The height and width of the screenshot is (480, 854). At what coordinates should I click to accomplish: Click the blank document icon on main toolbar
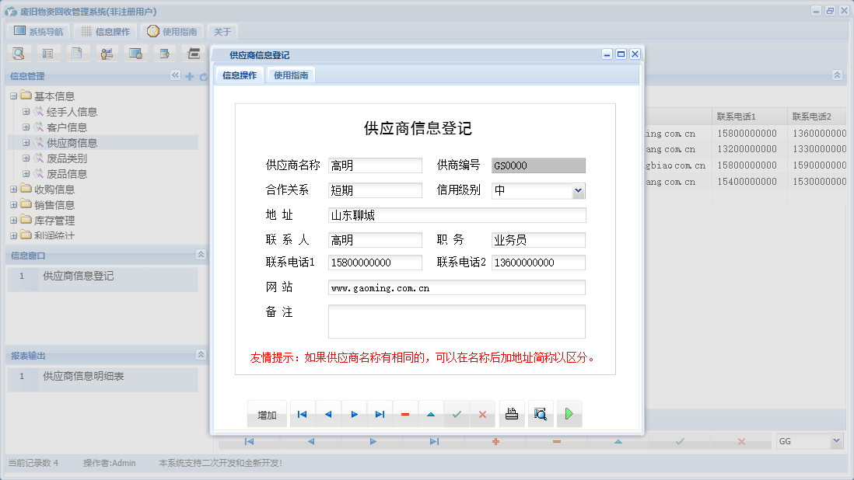click(78, 53)
